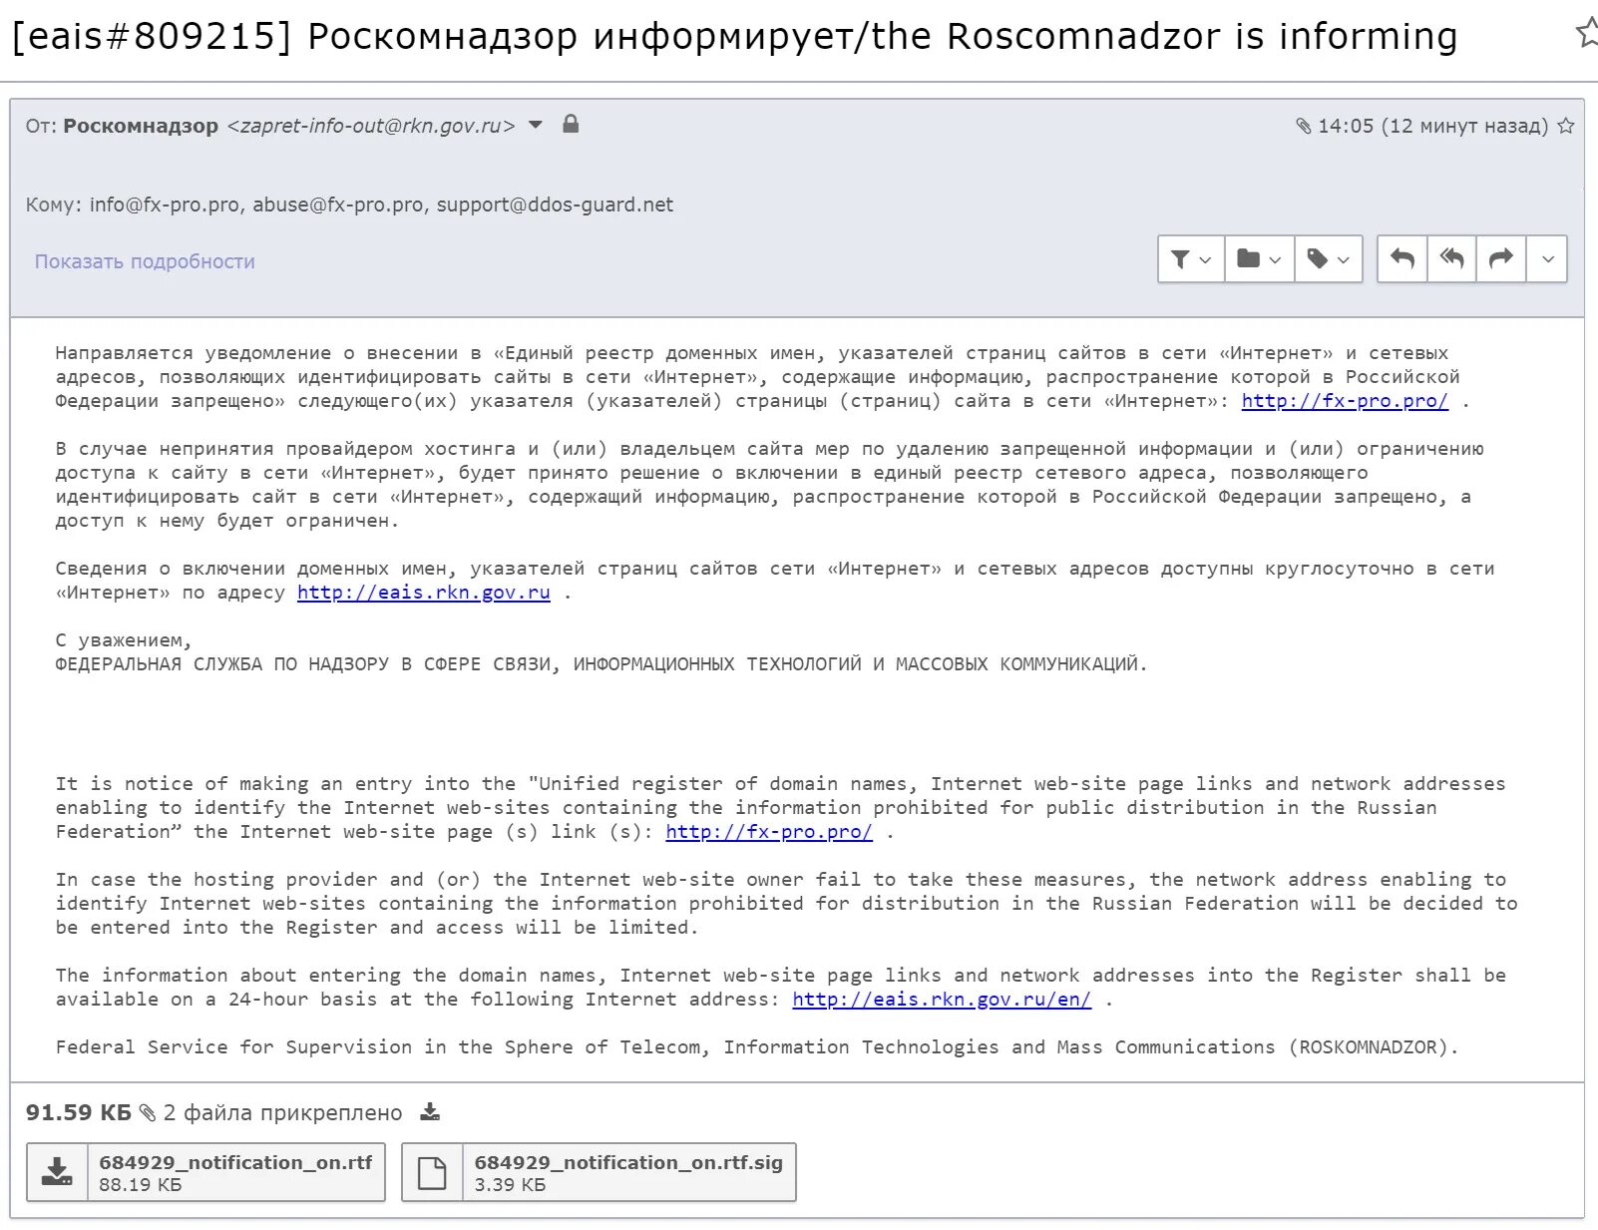The image size is (1598, 1230).
Task: Click the 91.59 КБ attachments size
Action: (79, 1112)
